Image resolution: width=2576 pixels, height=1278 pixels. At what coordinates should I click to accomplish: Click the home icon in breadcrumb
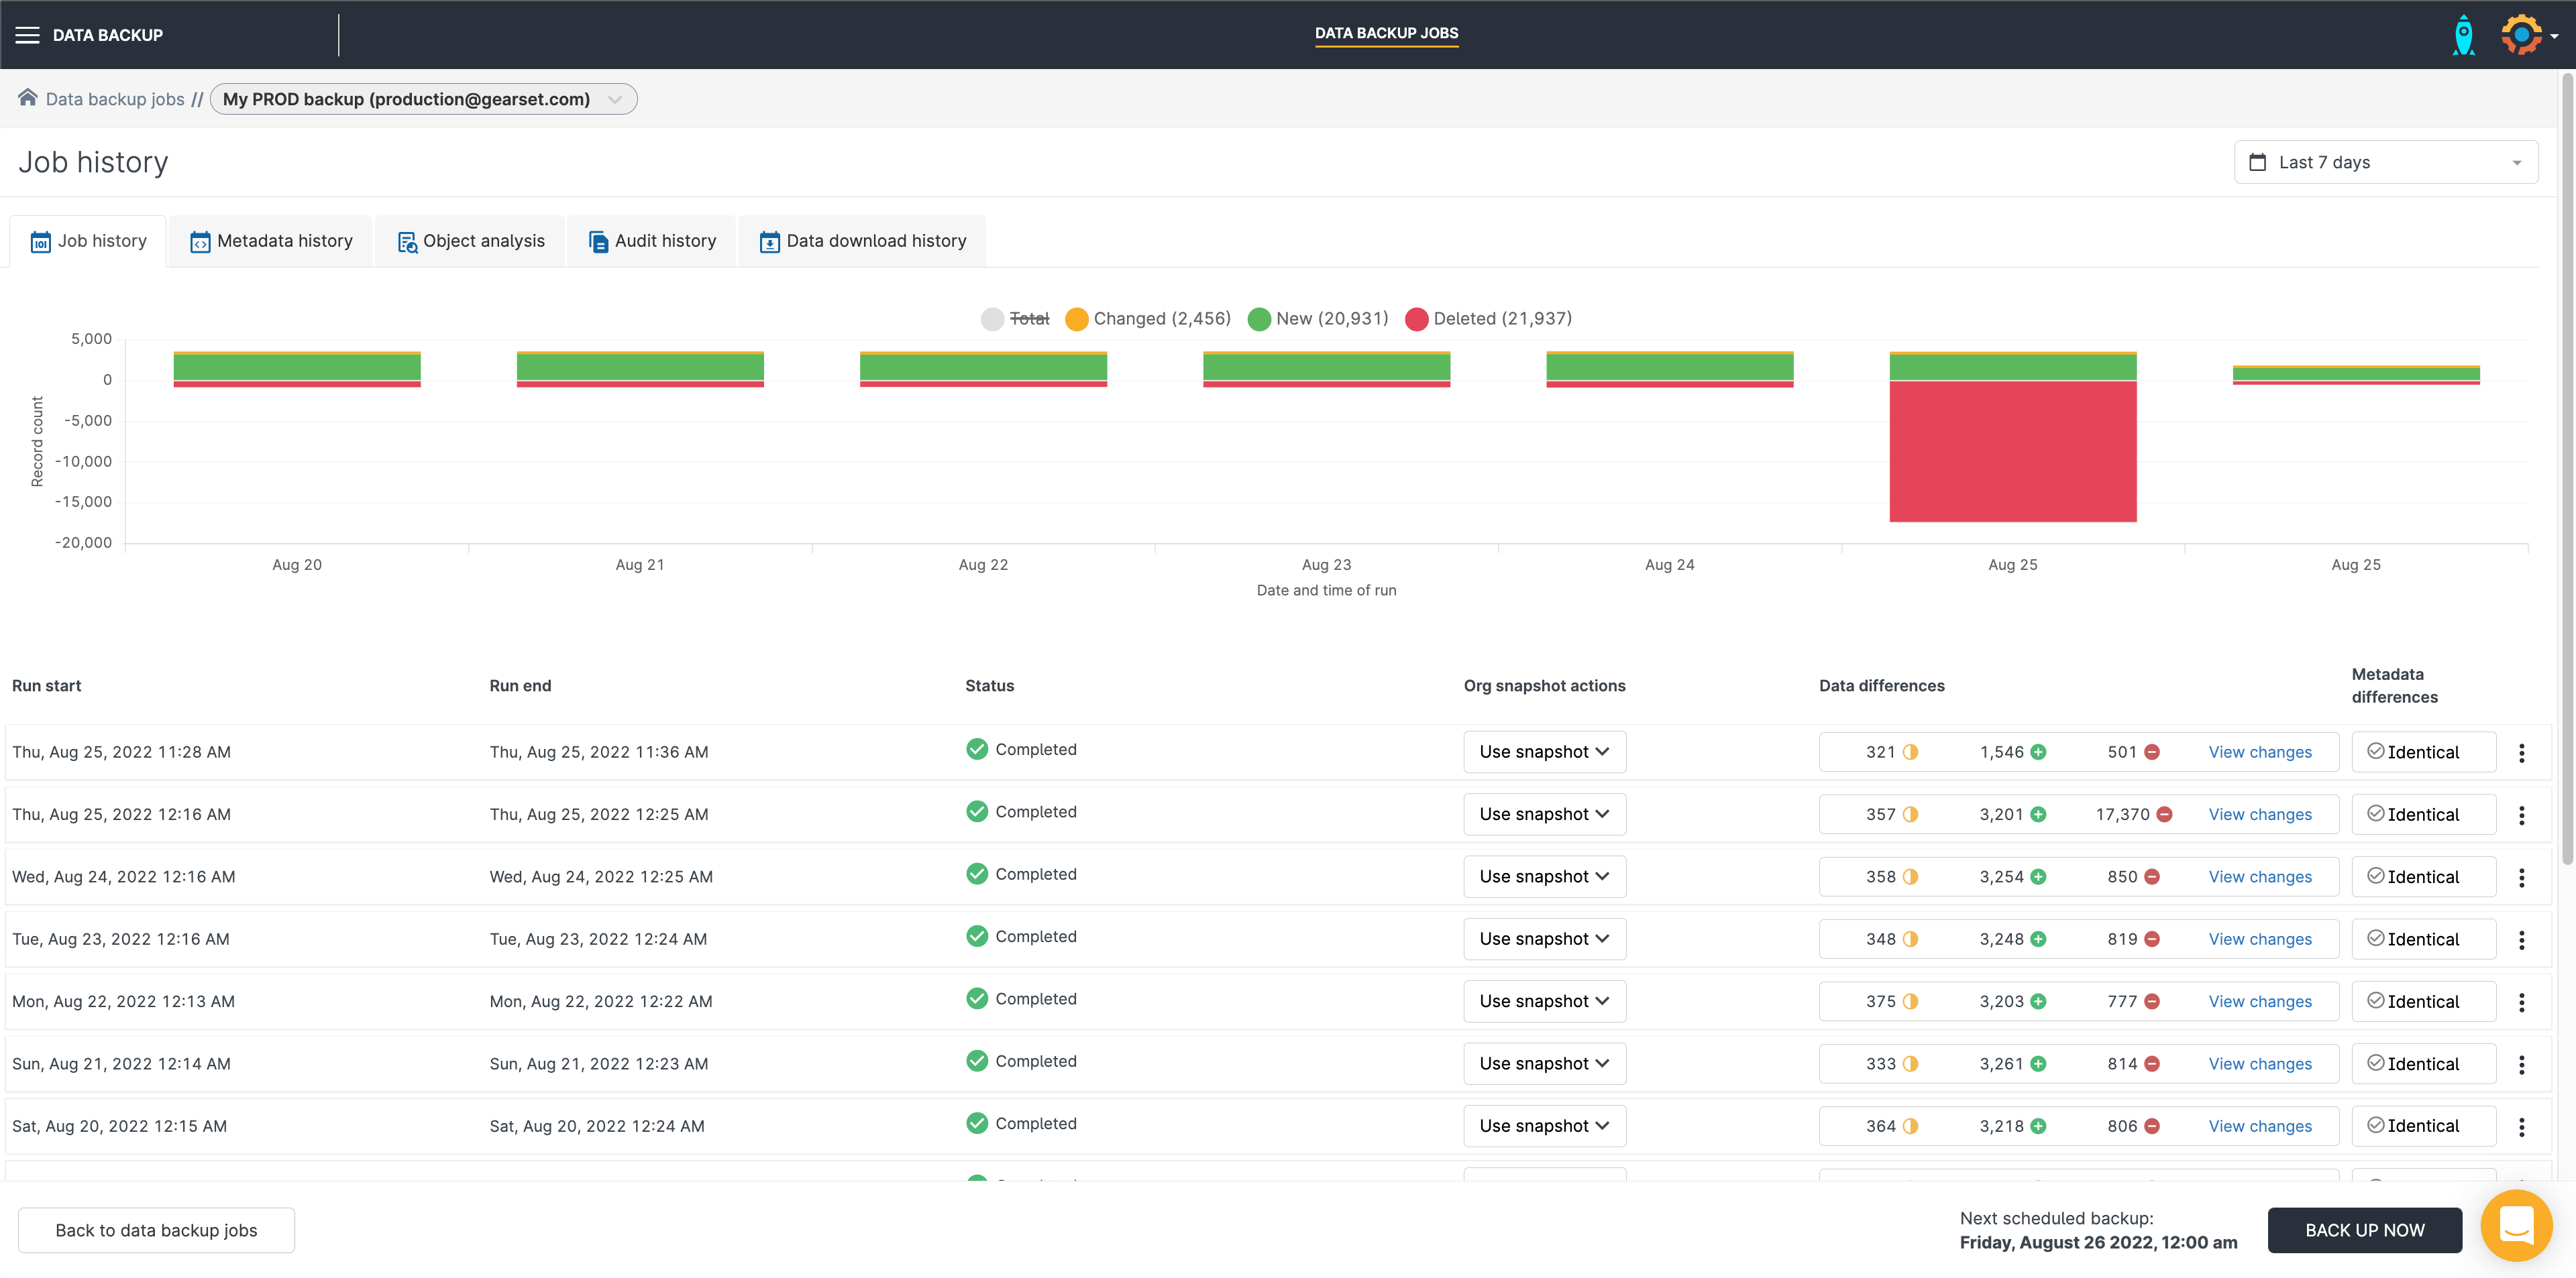click(28, 98)
